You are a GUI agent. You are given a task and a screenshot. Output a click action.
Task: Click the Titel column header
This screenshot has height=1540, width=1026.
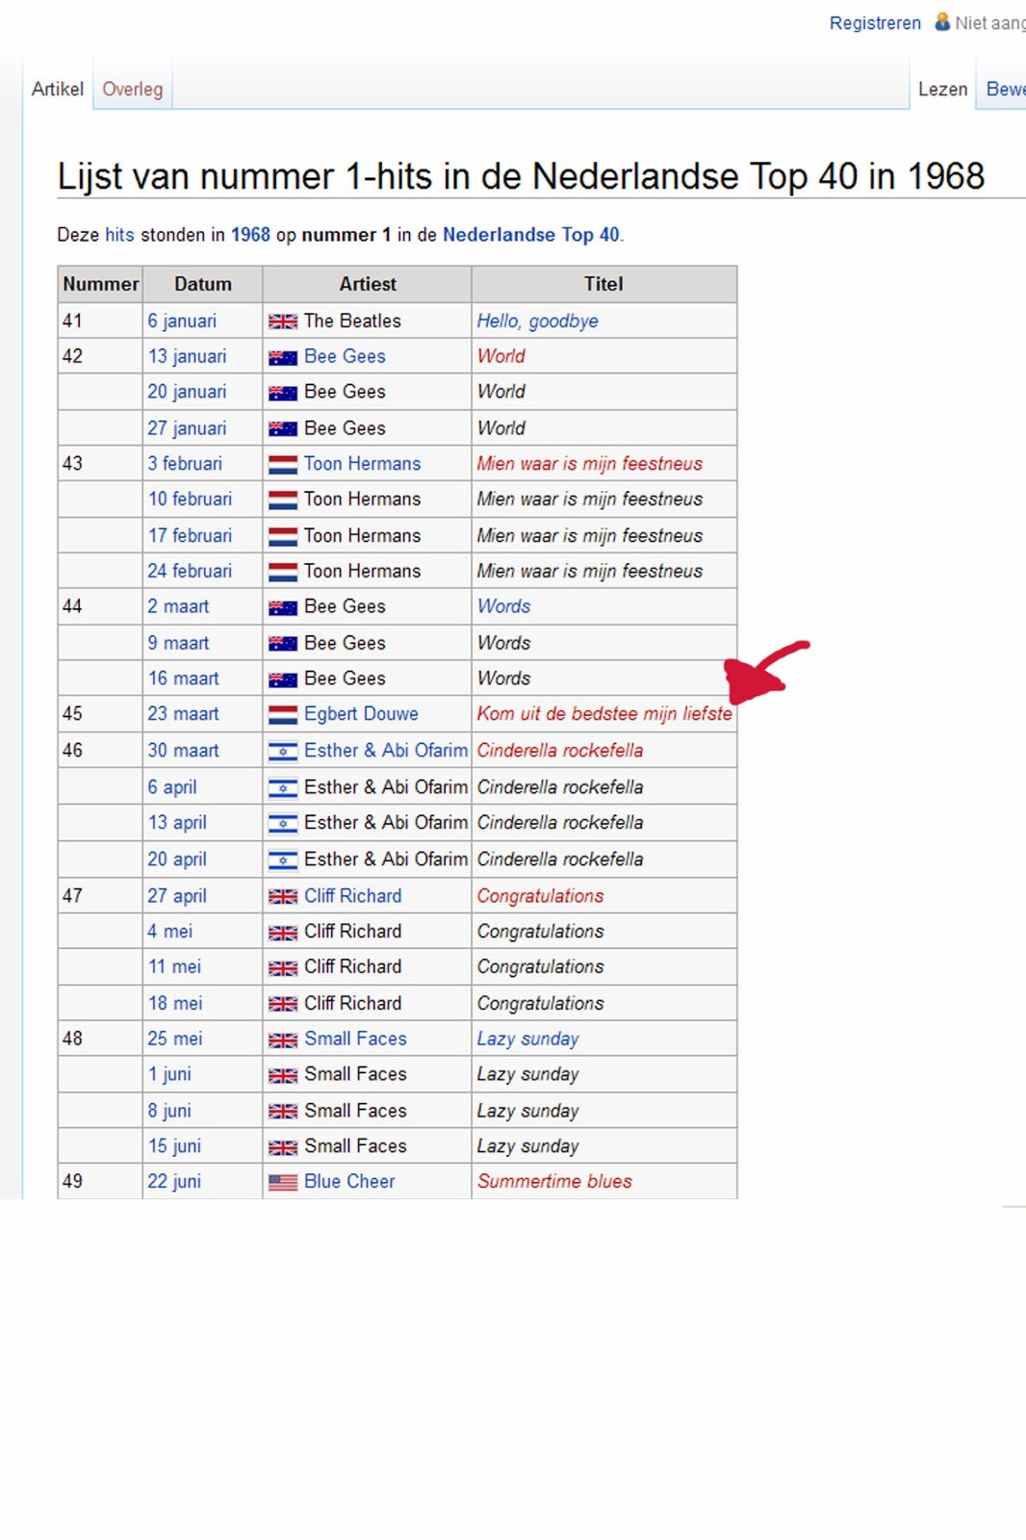(603, 284)
